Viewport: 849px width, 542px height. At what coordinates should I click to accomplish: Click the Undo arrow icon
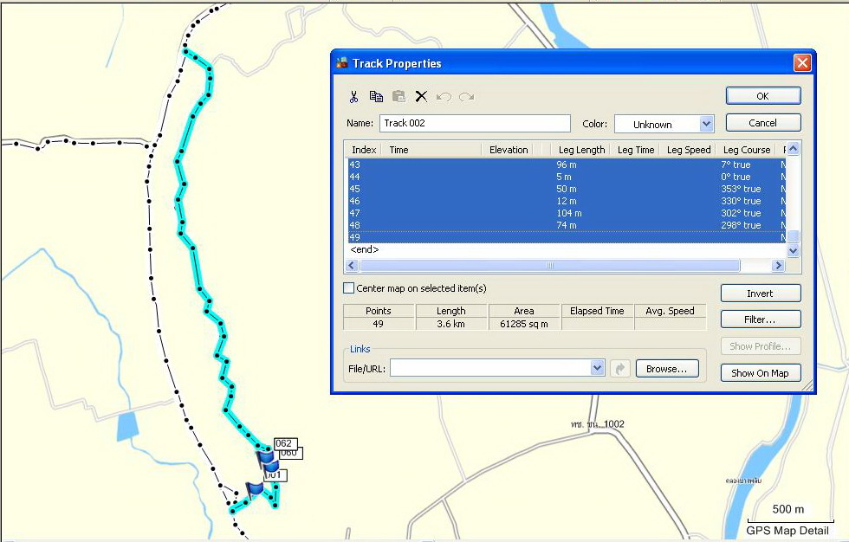click(444, 97)
